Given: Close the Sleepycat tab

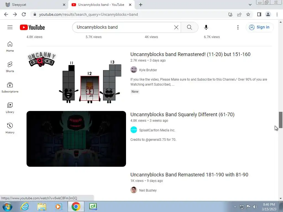Looking at the screenshot, I should (64, 5).
